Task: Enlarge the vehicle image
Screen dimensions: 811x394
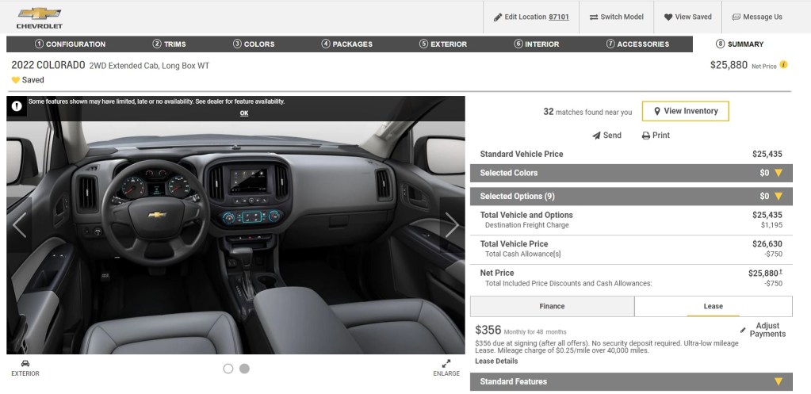Action: click(x=446, y=364)
